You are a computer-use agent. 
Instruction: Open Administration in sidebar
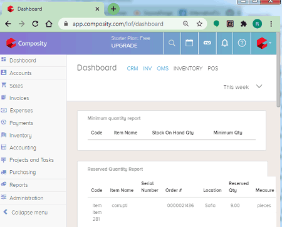26,198
